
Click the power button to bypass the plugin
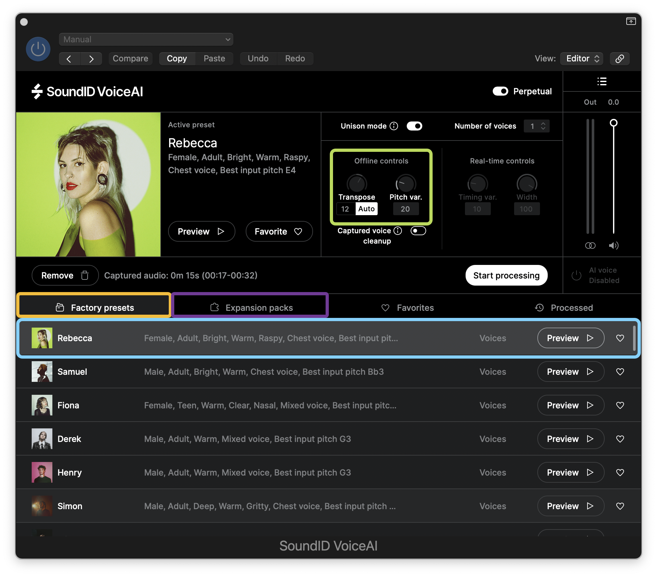38,48
